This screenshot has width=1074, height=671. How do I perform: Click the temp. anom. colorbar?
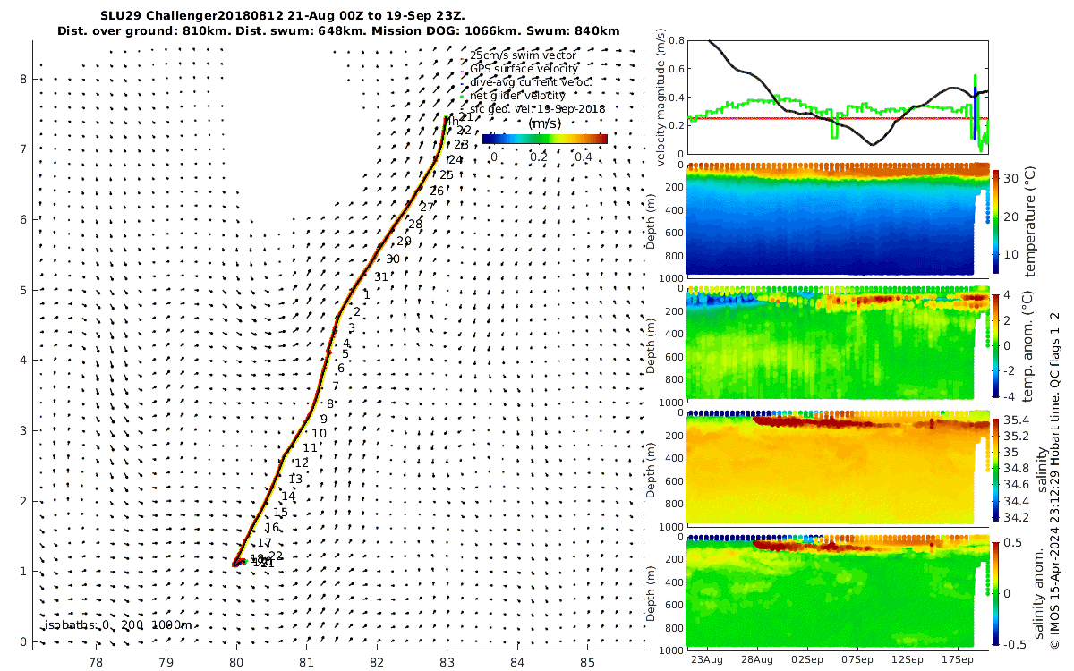click(x=997, y=345)
